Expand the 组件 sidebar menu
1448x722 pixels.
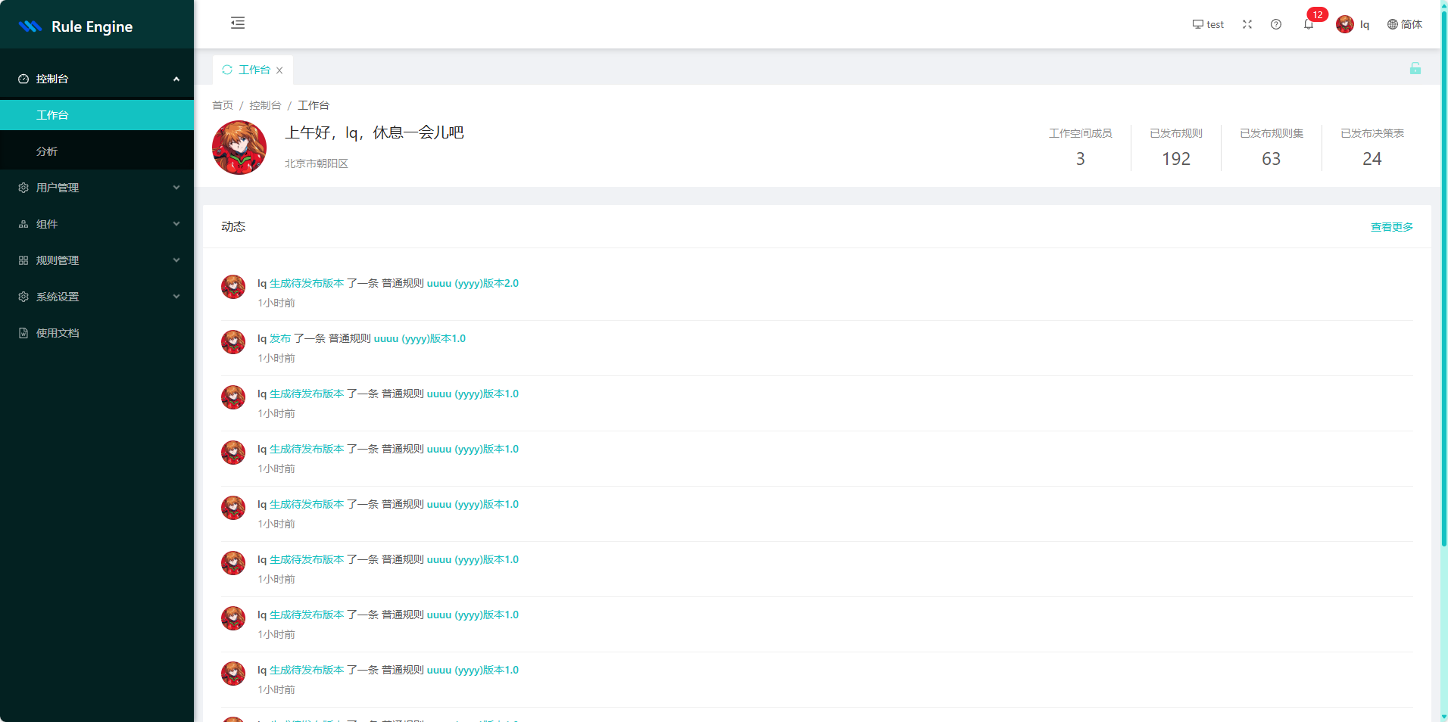(x=97, y=224)
